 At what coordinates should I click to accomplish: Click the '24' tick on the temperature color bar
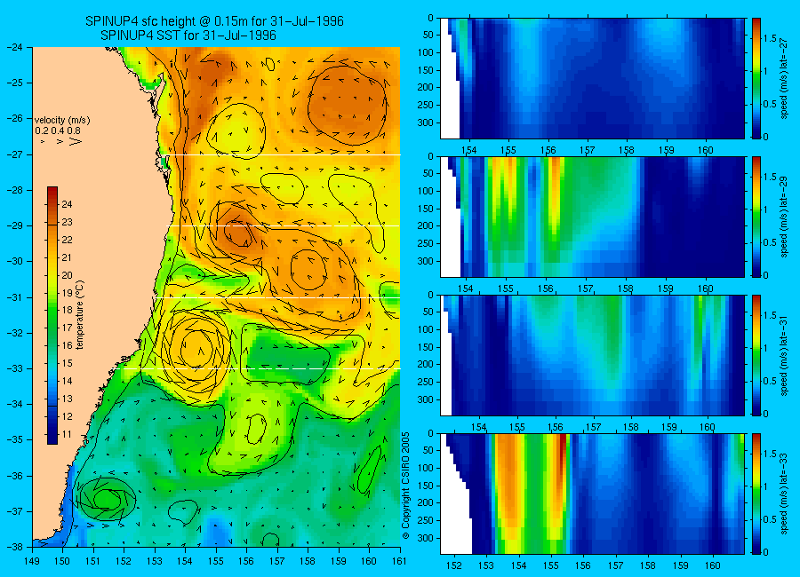click(67, 204)
